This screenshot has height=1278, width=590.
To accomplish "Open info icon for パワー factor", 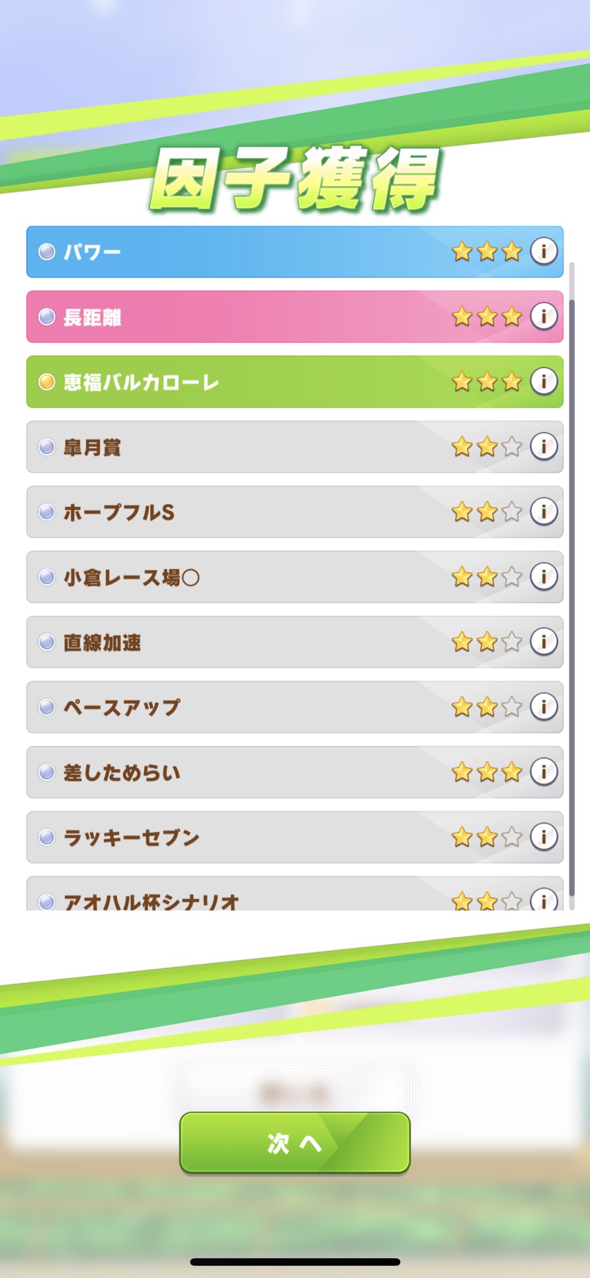I will point(544,251).
